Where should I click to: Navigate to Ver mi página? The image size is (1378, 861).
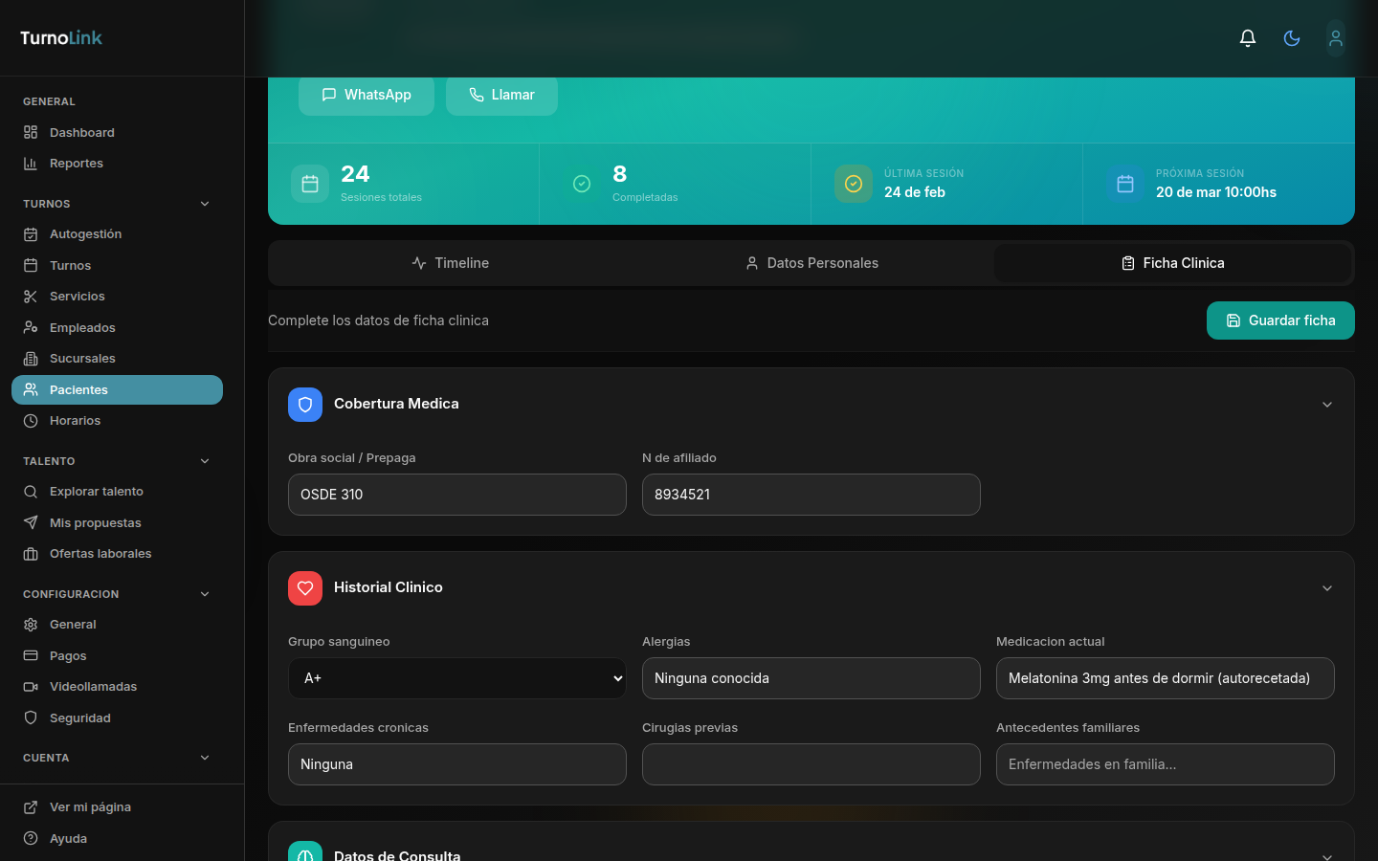90,806
